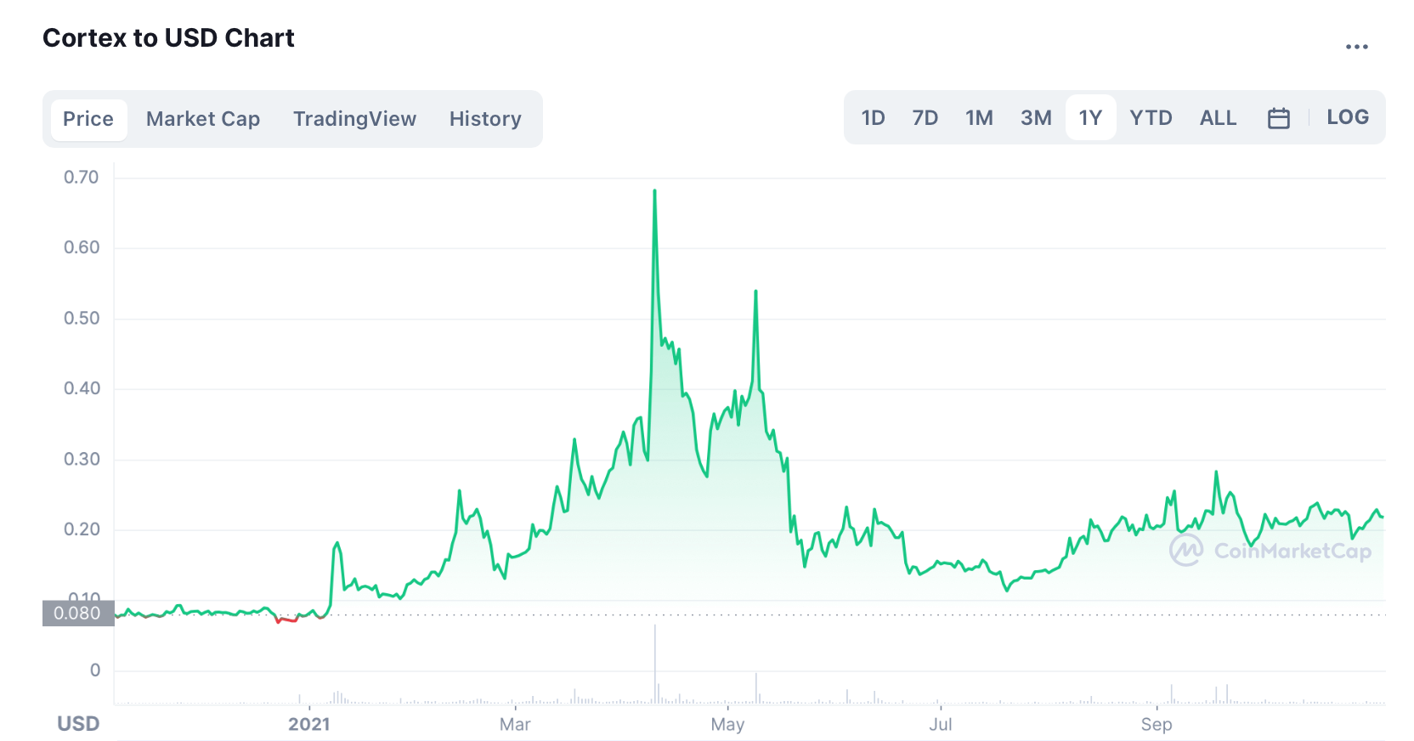Select the YTD time range
The width and height of the screenshot is (1414, 741).
click(1151, 118)
